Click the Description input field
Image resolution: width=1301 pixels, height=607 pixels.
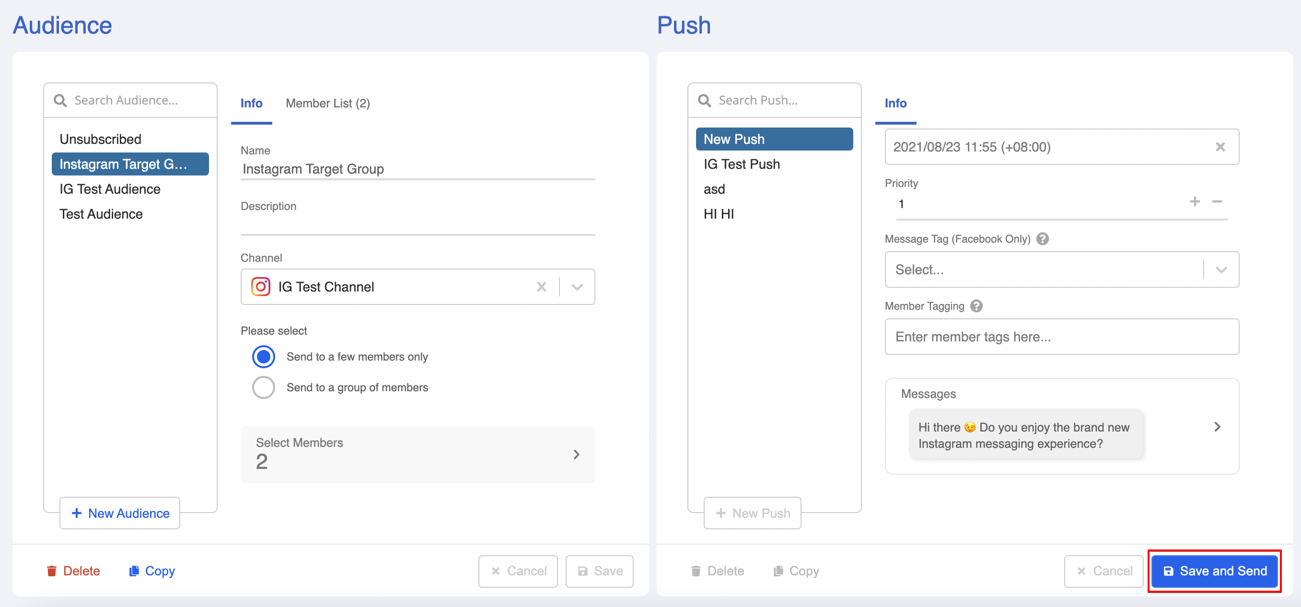pos(418,225)
